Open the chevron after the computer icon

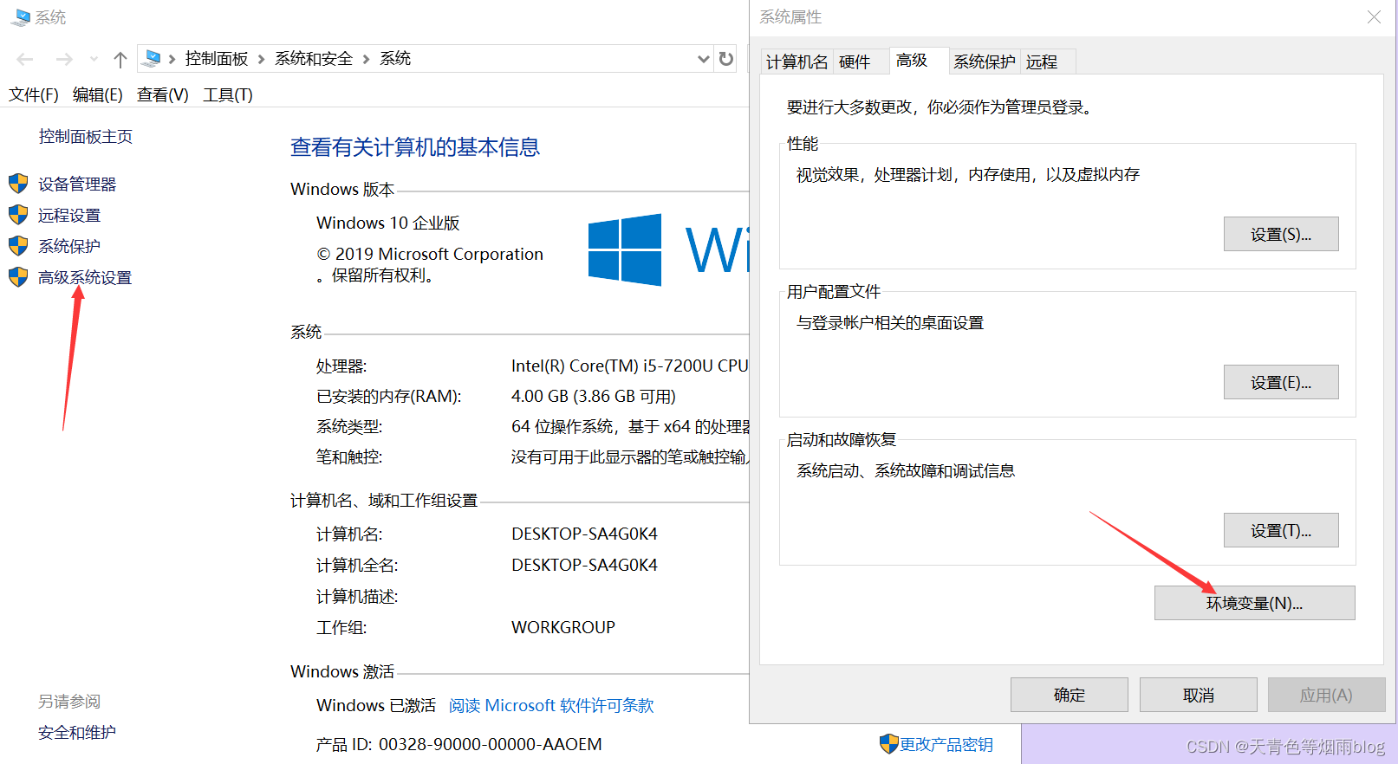[172, 59]
